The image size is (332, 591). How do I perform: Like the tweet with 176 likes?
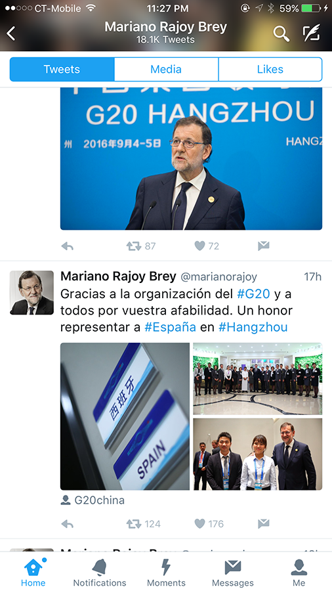tap(200, 523)
